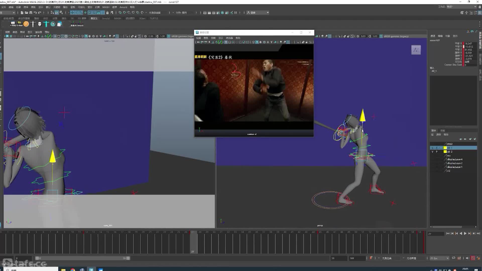482x271 pixels.
Task: Click the Center Btw Feet value field
Action: (470, 65)
